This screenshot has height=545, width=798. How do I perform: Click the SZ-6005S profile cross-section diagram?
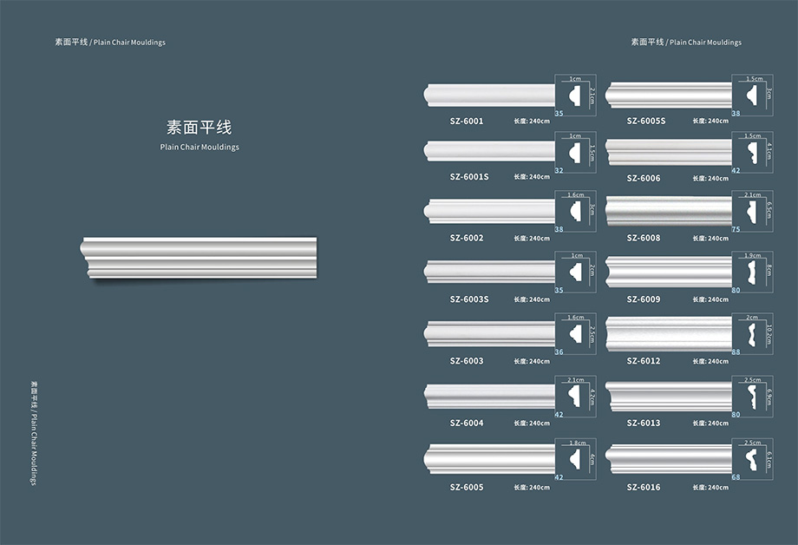(x=753, y=95)
